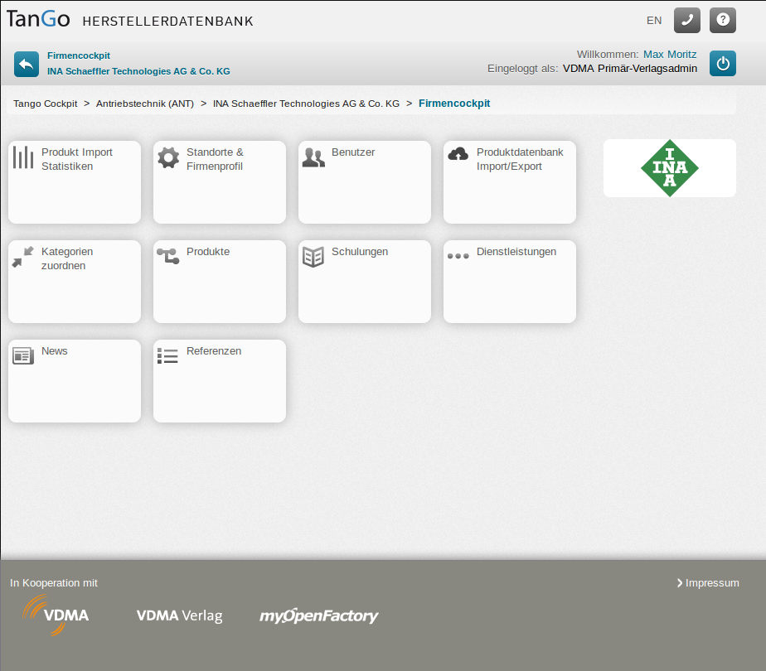Click the green INA company logo

pos(669,168)
